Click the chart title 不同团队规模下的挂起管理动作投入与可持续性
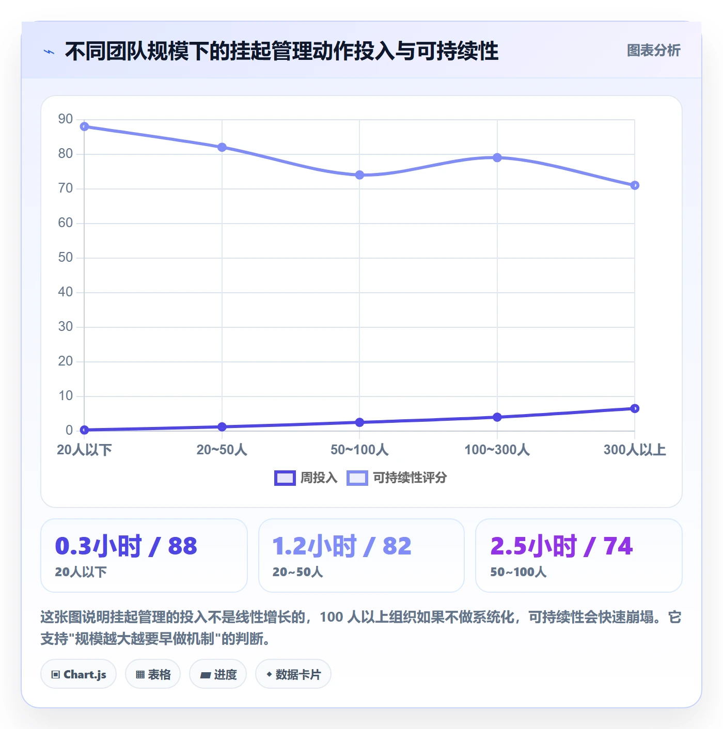This screenshot has width=723, height=729. coord(281,51)
